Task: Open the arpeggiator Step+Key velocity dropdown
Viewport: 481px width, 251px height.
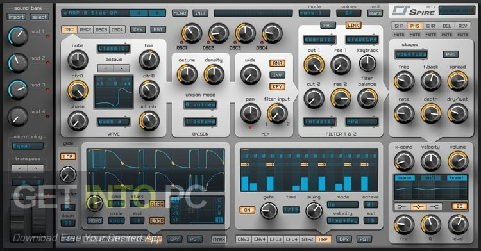Action: point(342,220)
